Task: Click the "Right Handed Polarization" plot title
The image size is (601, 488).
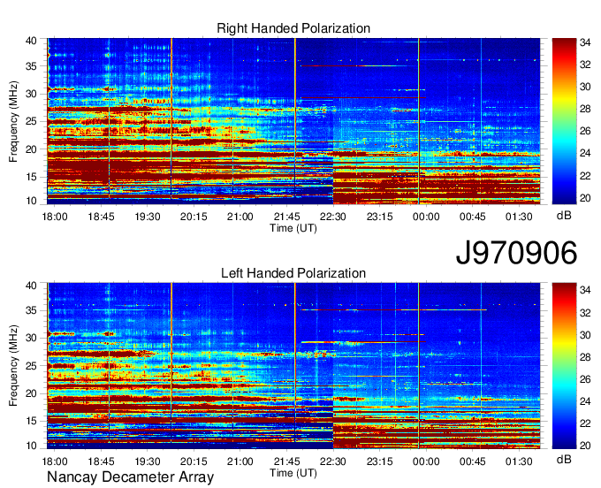Action: click(293, 28)
